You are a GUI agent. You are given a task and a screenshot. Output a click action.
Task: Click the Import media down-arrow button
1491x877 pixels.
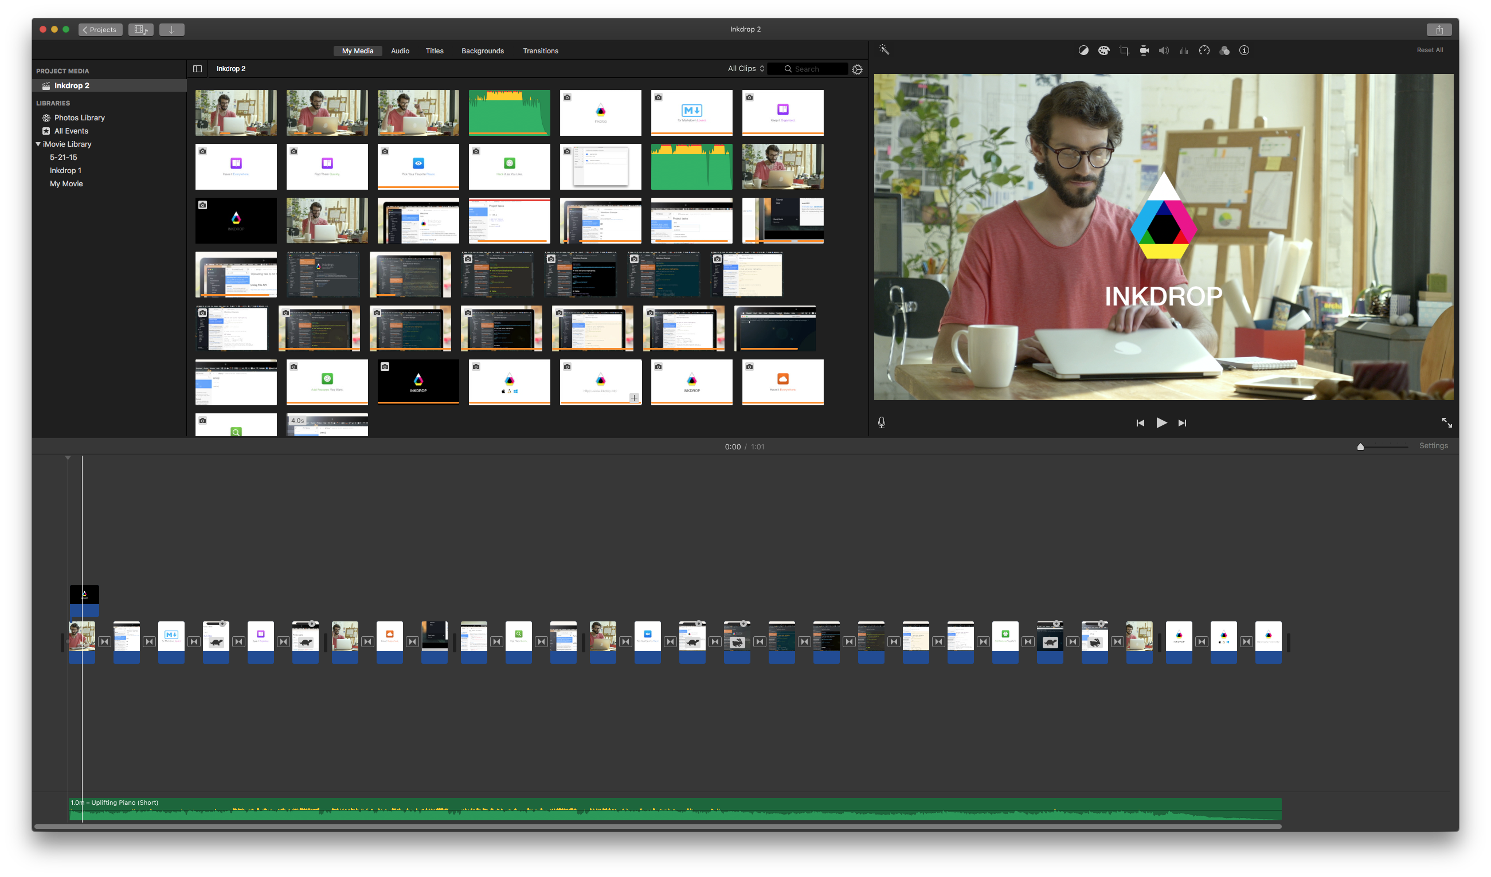tap(171, 30)
